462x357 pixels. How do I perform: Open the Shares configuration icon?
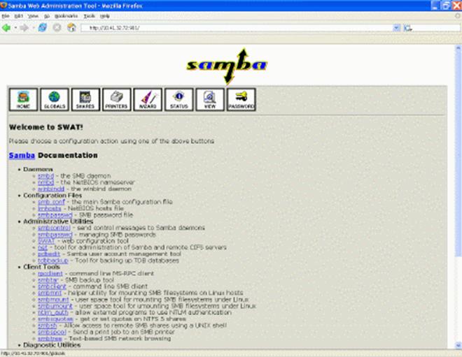click(x=85, y=99)
